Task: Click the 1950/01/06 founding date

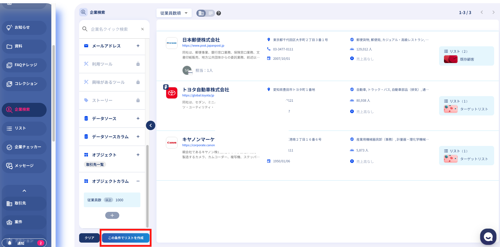Action: [281, 161]
